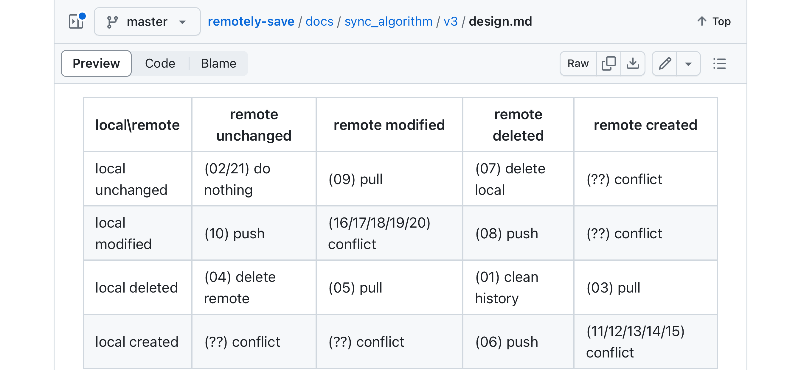Edit this file with the pencil icon
The height and width of the screenshot is (370, 801).
pyautogui.click(x=665, y=63)
